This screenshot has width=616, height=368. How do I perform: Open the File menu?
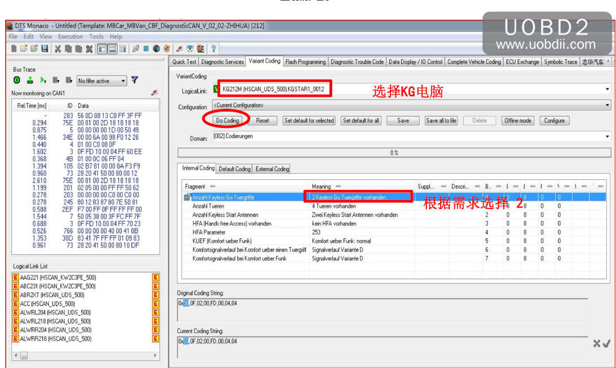click(13, 37)
